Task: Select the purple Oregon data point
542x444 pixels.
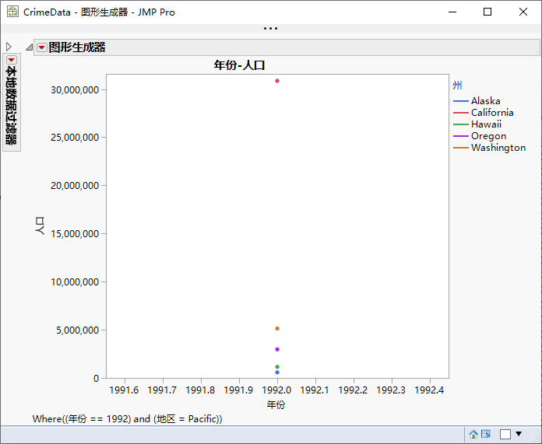Action: pyautogui.click(x=277, y=349)
